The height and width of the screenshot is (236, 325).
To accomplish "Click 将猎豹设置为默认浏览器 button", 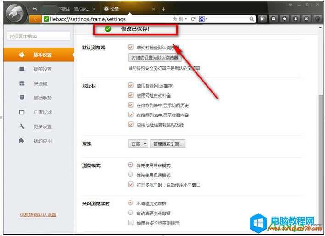I will [x=155, y=58].
